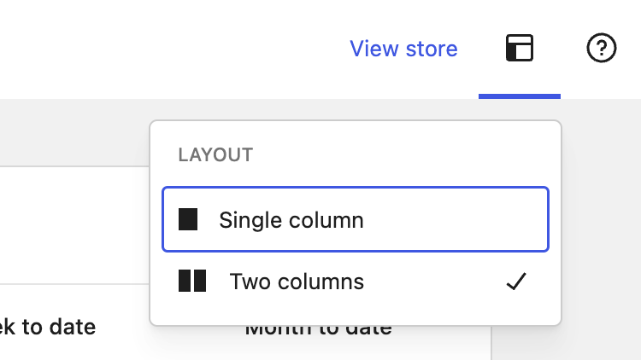Choose the Two columns layout option
The width and height of the screenshot is (641, 360).
point(356,282)
